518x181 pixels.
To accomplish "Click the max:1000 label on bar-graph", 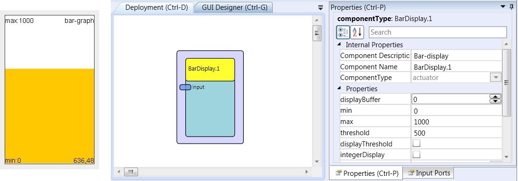I will [19, 21].
